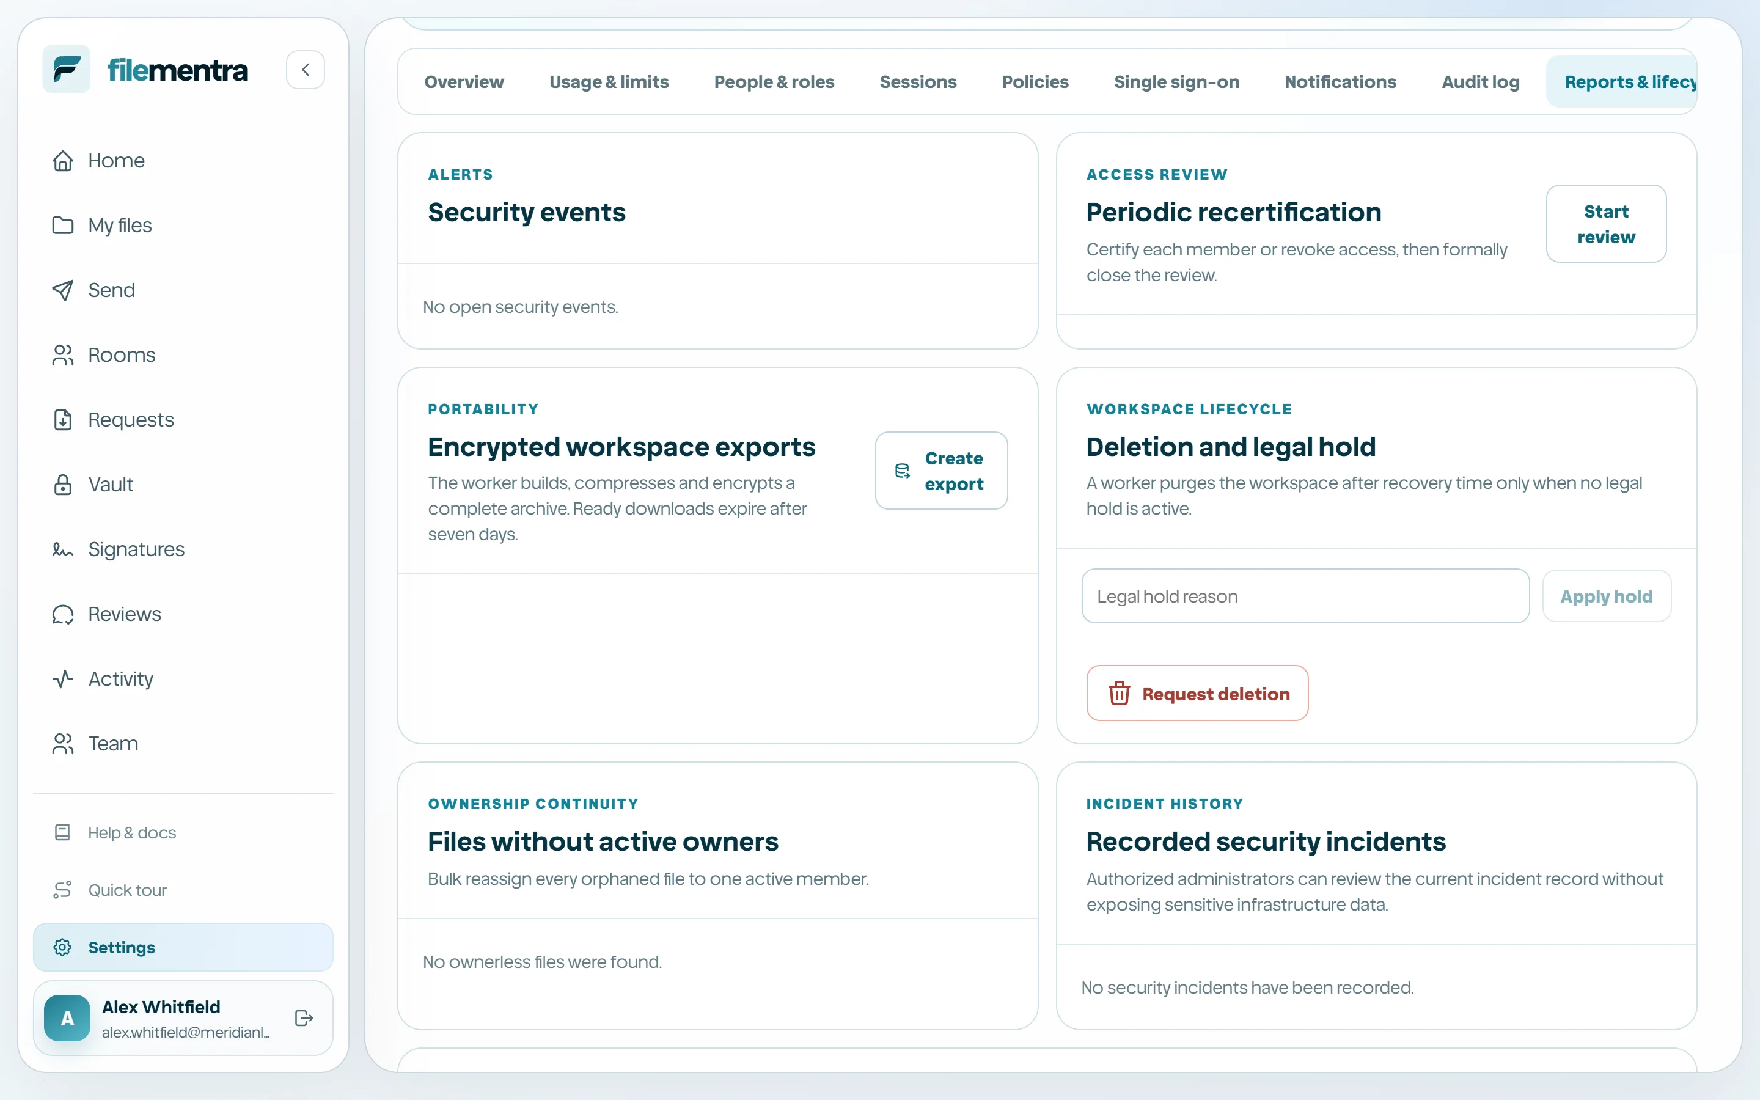
Task: Click the Signatures pen-stroke icon
Action: 62,549
